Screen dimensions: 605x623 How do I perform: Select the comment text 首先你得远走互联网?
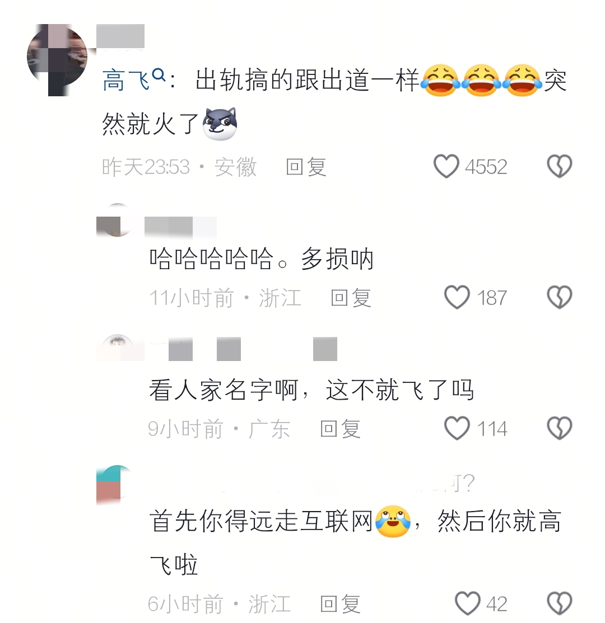(x=260, y=521)
